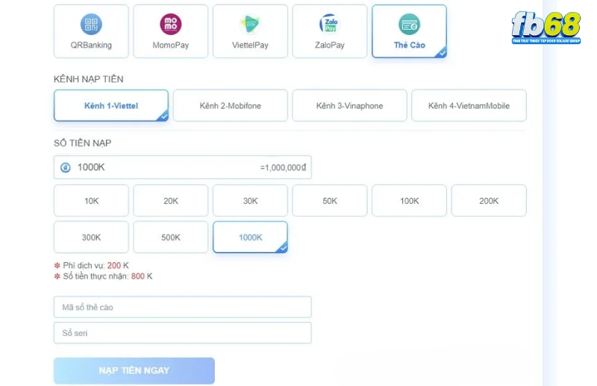Click the đ currency icon in amount field
Viewport: 597px width, 386px height.
pyautogui.click(x=66, y=167)
